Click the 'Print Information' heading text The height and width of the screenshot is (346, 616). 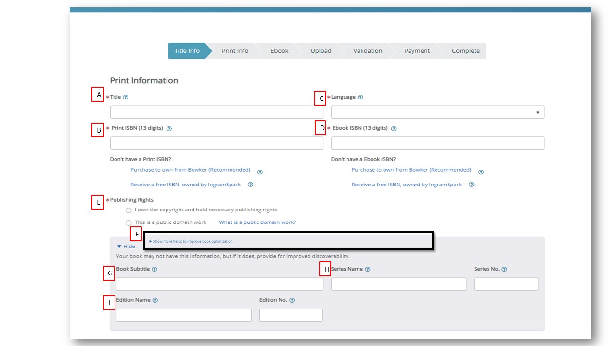click(144, 80)
